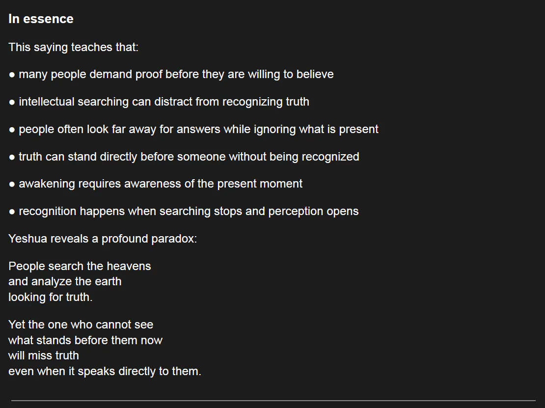Click the line "and analyze the earth"
This screenshot has height=408, width=545.
point(65,281)
